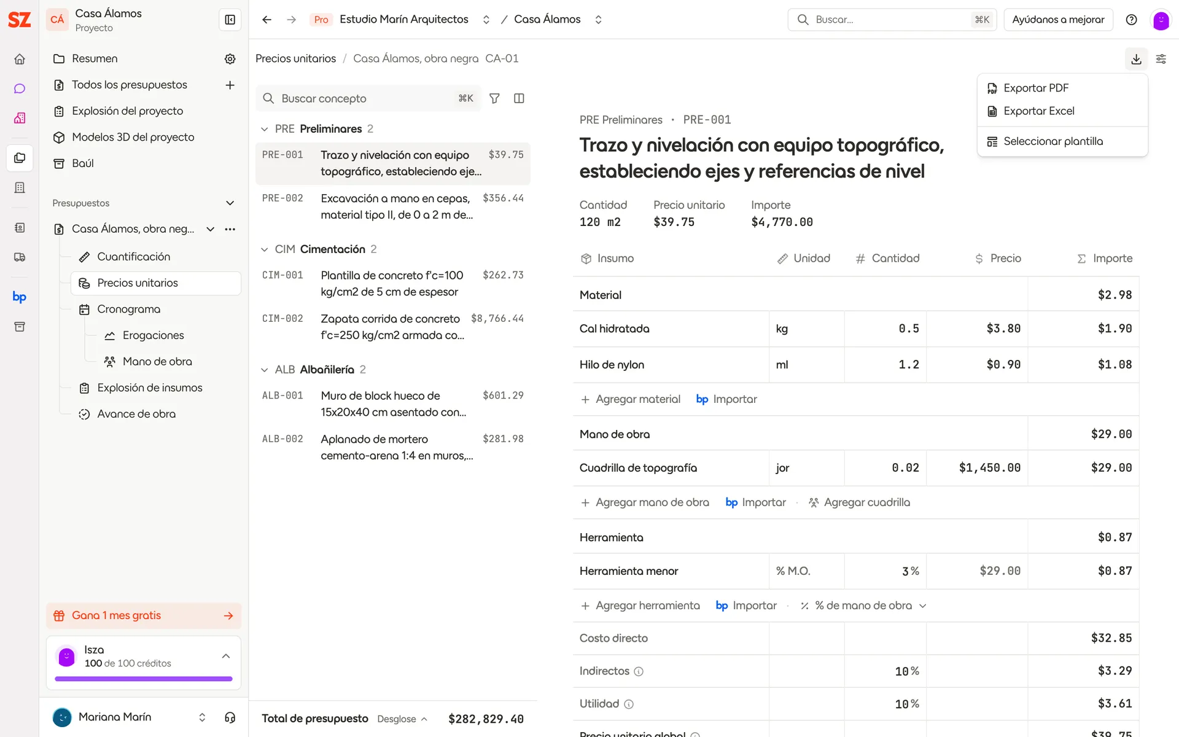Collapse the Isza credits card

[226, 656]
